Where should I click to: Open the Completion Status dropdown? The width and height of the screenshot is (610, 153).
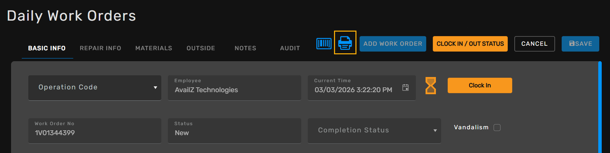[374, 131]
